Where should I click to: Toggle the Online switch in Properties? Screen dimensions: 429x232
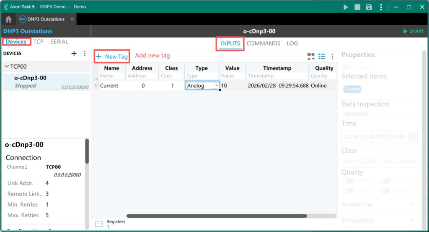347,67
